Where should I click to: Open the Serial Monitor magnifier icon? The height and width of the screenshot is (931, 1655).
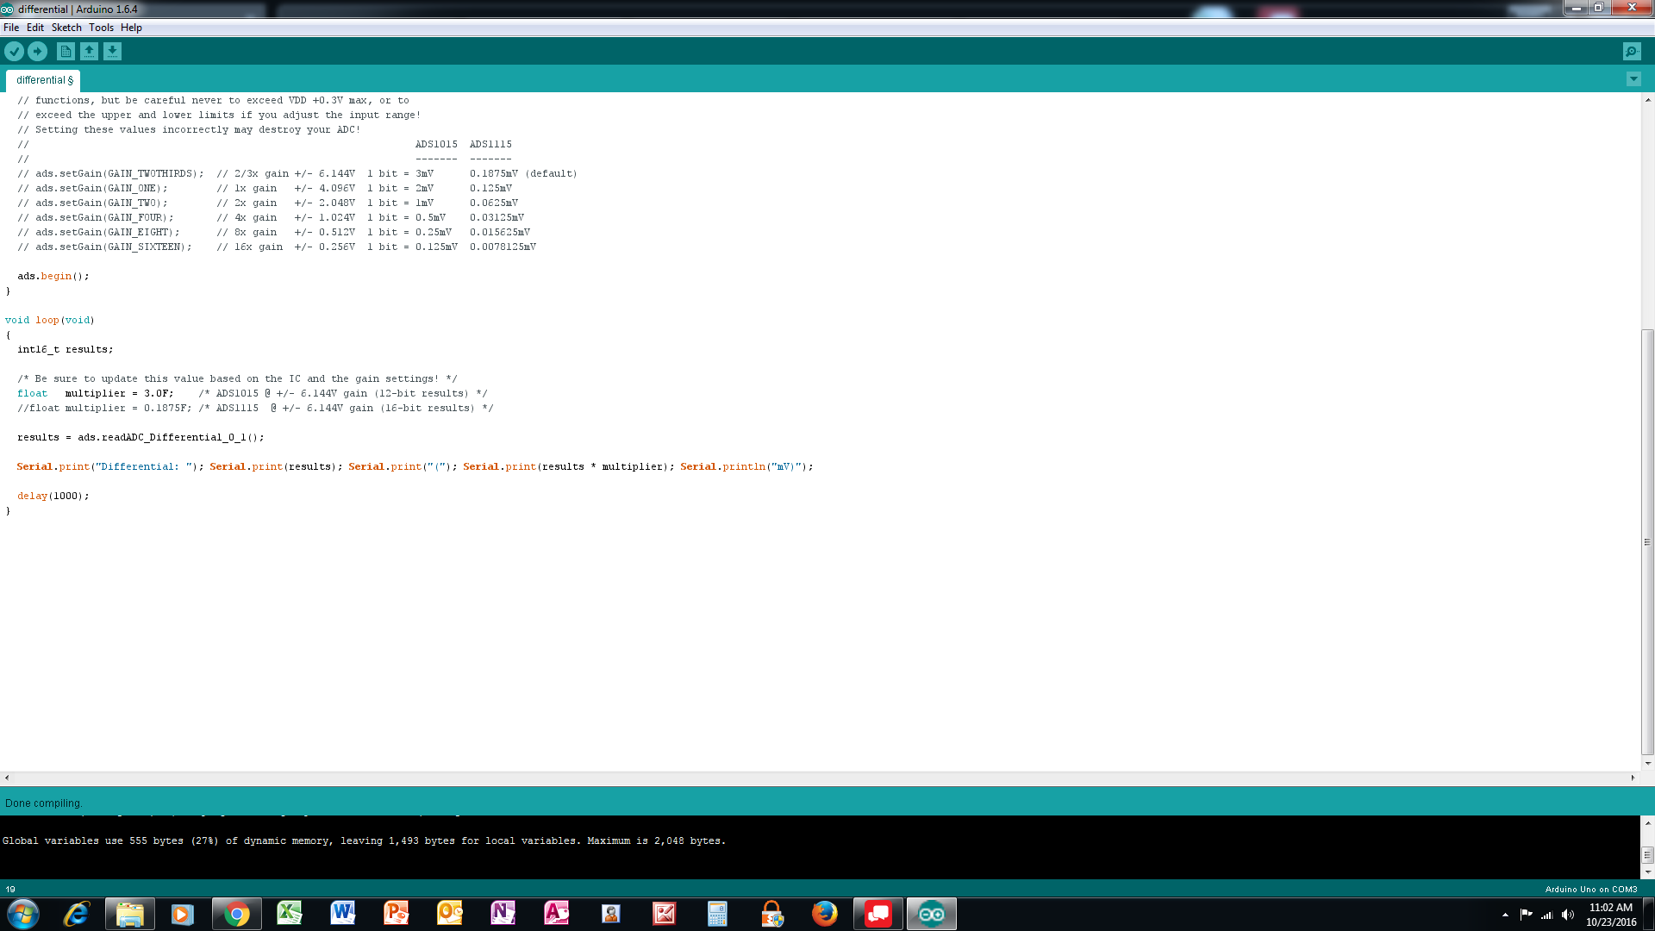(1631, 52)
